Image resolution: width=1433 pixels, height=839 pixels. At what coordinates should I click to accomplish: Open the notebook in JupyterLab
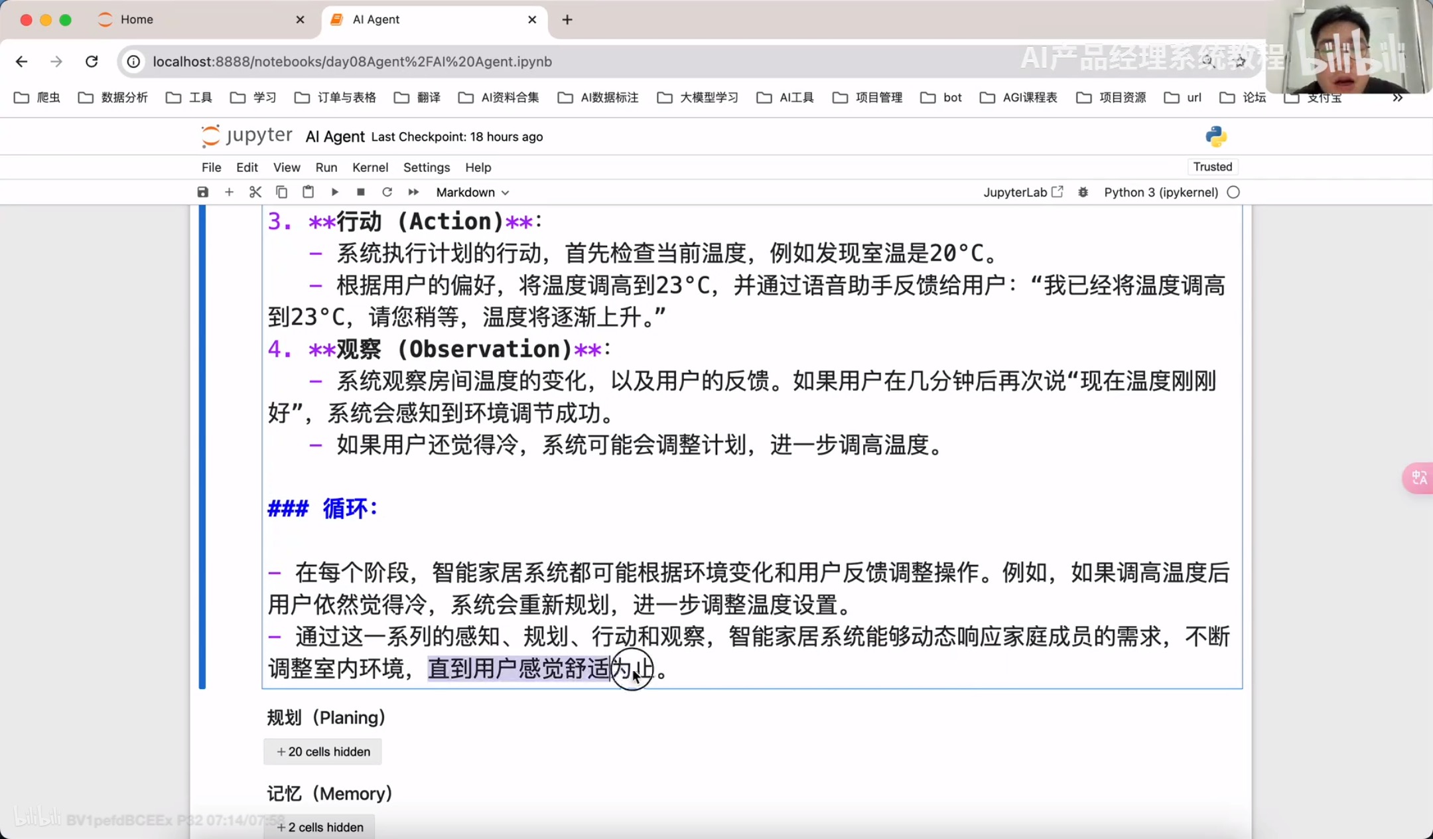click(x=1022, y=192)
